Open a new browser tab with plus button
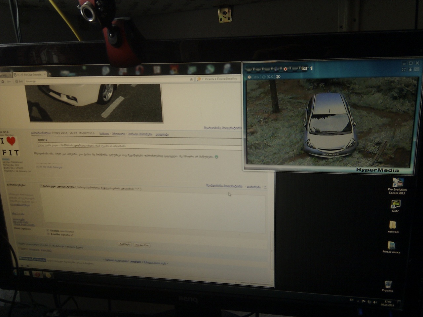 click(x=50, y=75)
